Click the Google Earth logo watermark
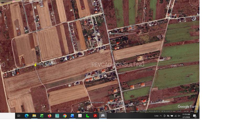The width and height of the screenshot is (236, 133). [x=187, y=106]
